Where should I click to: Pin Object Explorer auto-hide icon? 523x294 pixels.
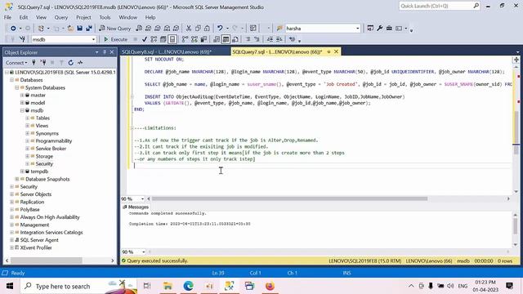click(105, 52)
